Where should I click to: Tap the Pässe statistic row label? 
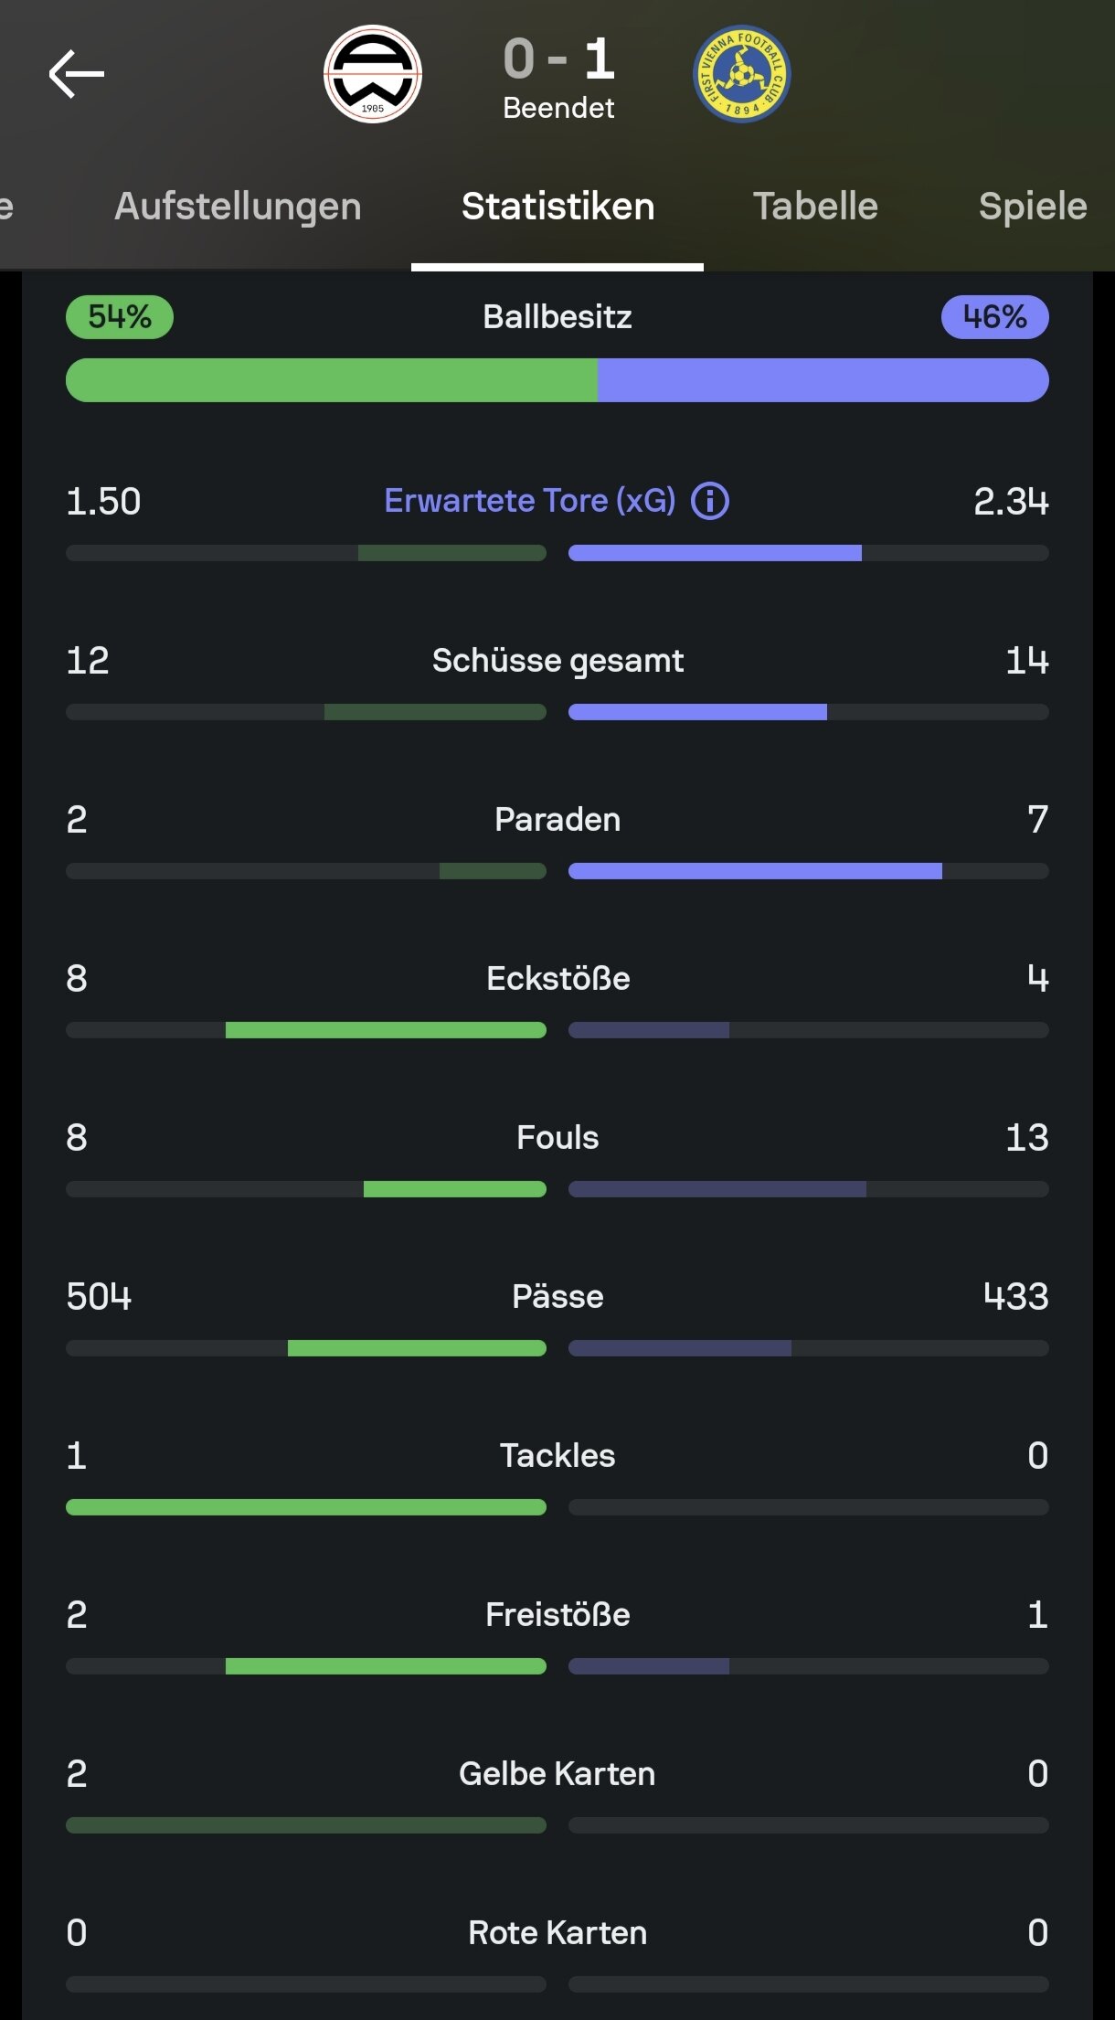pyautogui.click(x=557, y=1296)
